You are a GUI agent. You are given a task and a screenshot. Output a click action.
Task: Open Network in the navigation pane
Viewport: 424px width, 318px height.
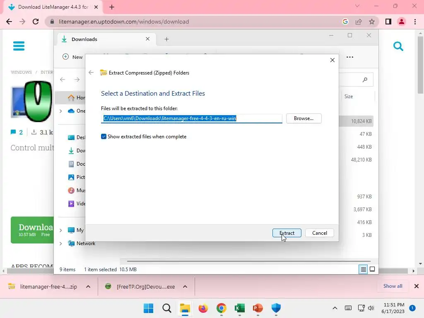coord(82,243)
